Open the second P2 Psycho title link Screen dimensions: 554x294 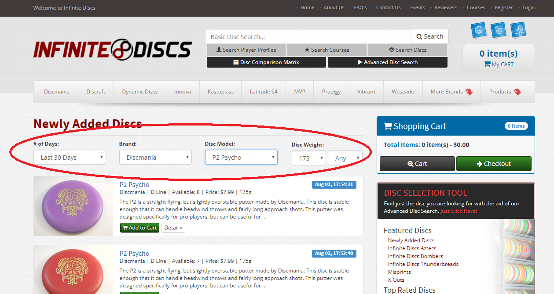pos(135,254)
